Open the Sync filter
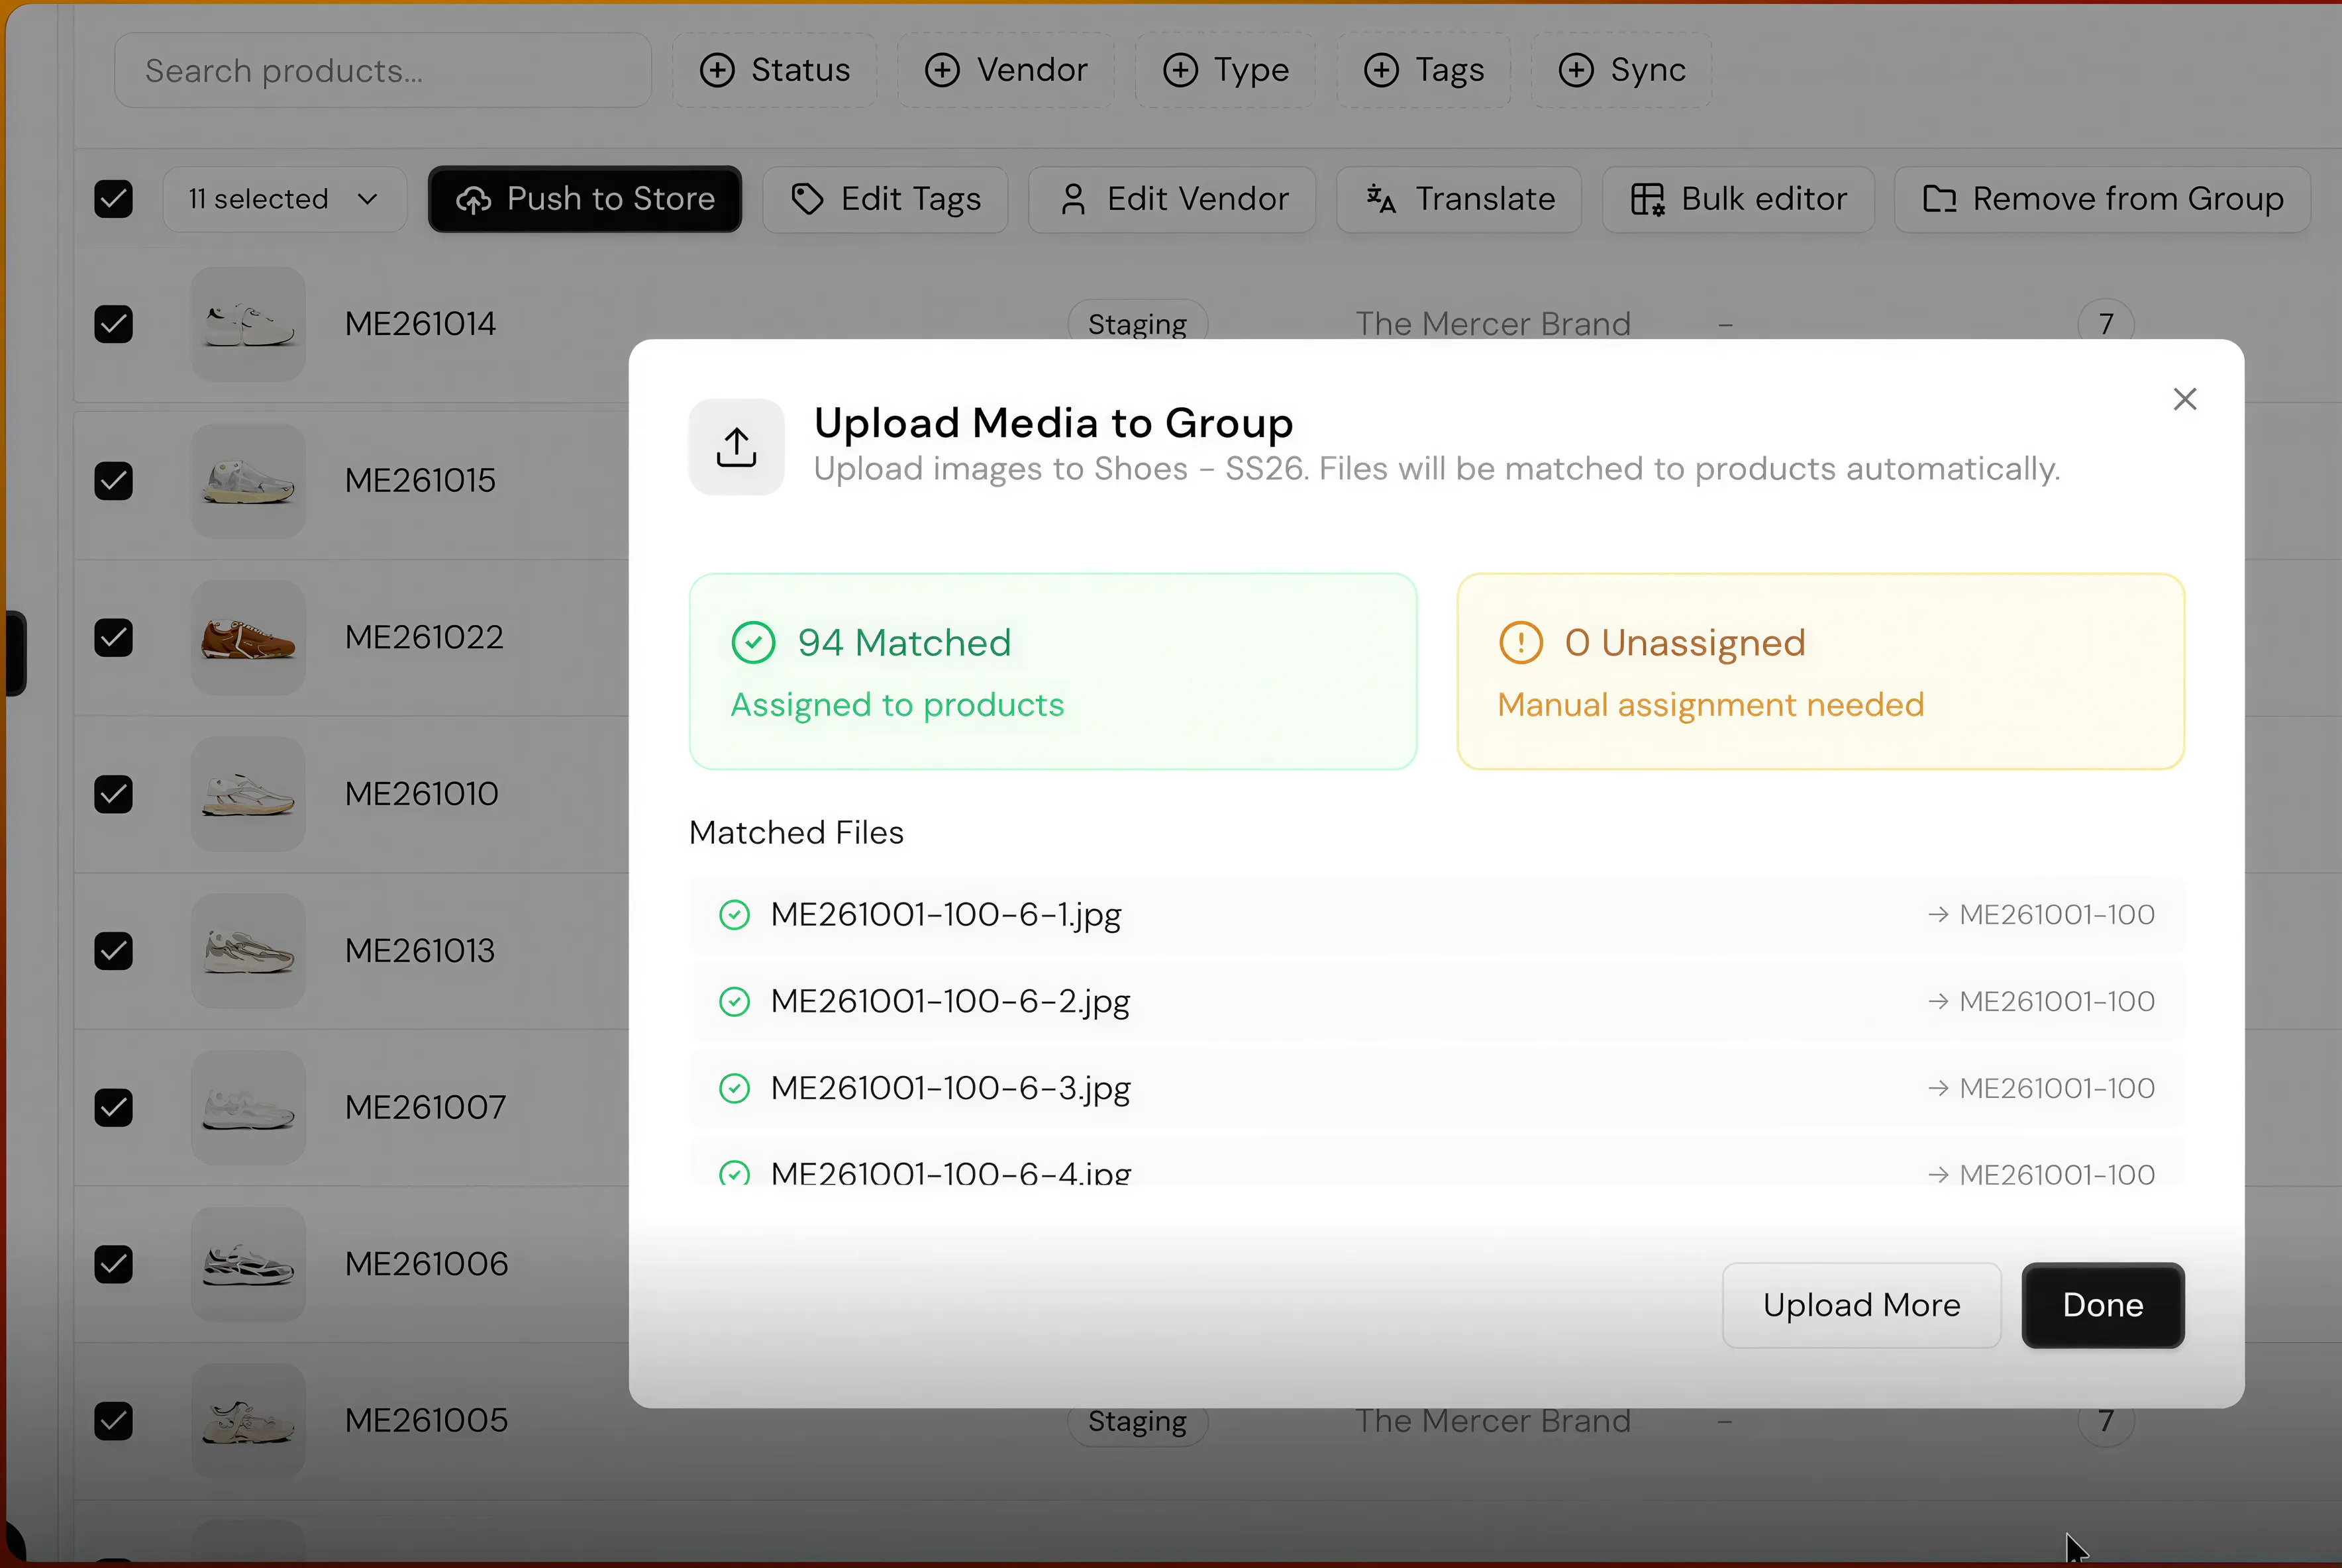 pyautogui.click(x=1621, y=70)
